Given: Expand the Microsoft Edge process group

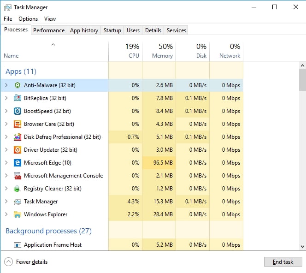Looking at the screenshot, I should [x=6, y=163].
